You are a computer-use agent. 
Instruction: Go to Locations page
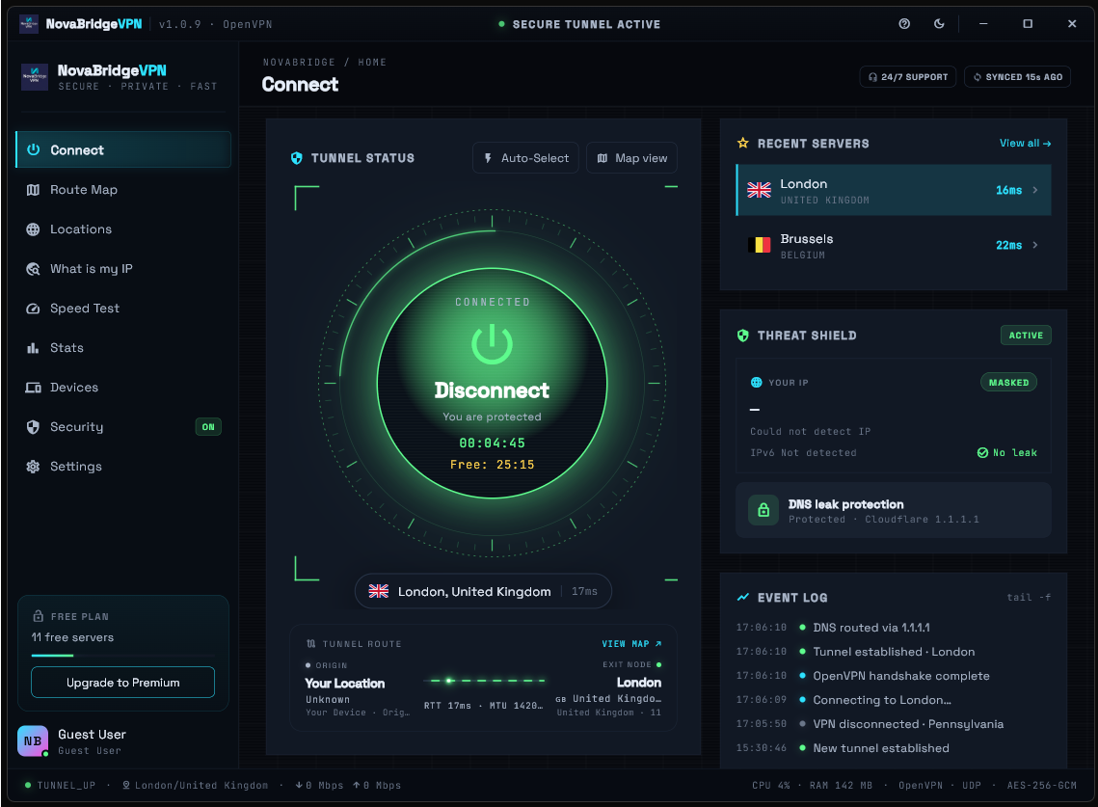123,229
